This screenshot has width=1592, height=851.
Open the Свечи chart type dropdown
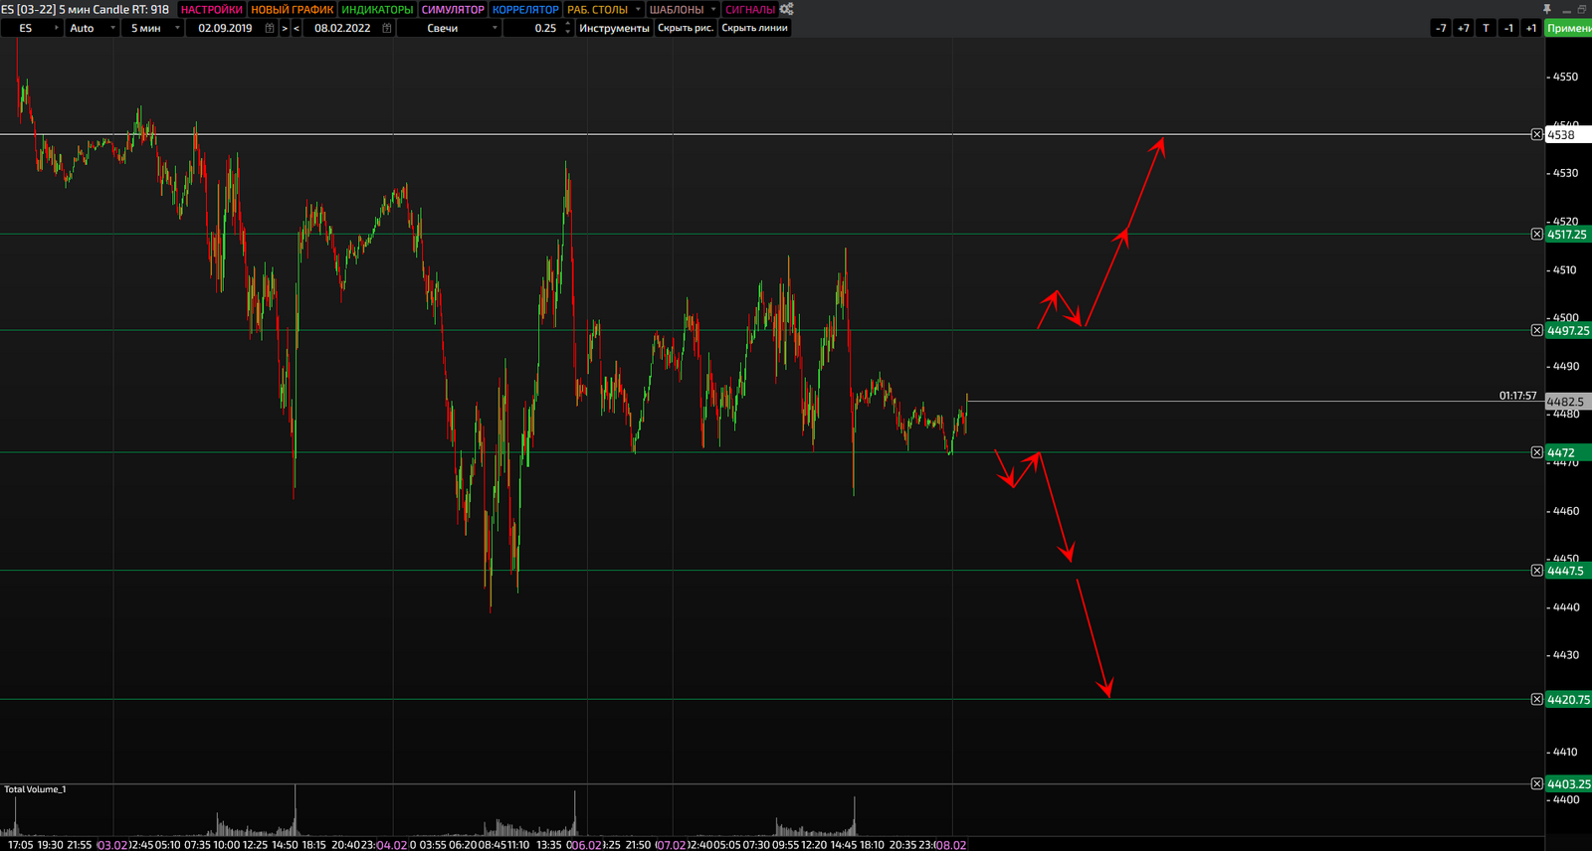click(449, 28)
